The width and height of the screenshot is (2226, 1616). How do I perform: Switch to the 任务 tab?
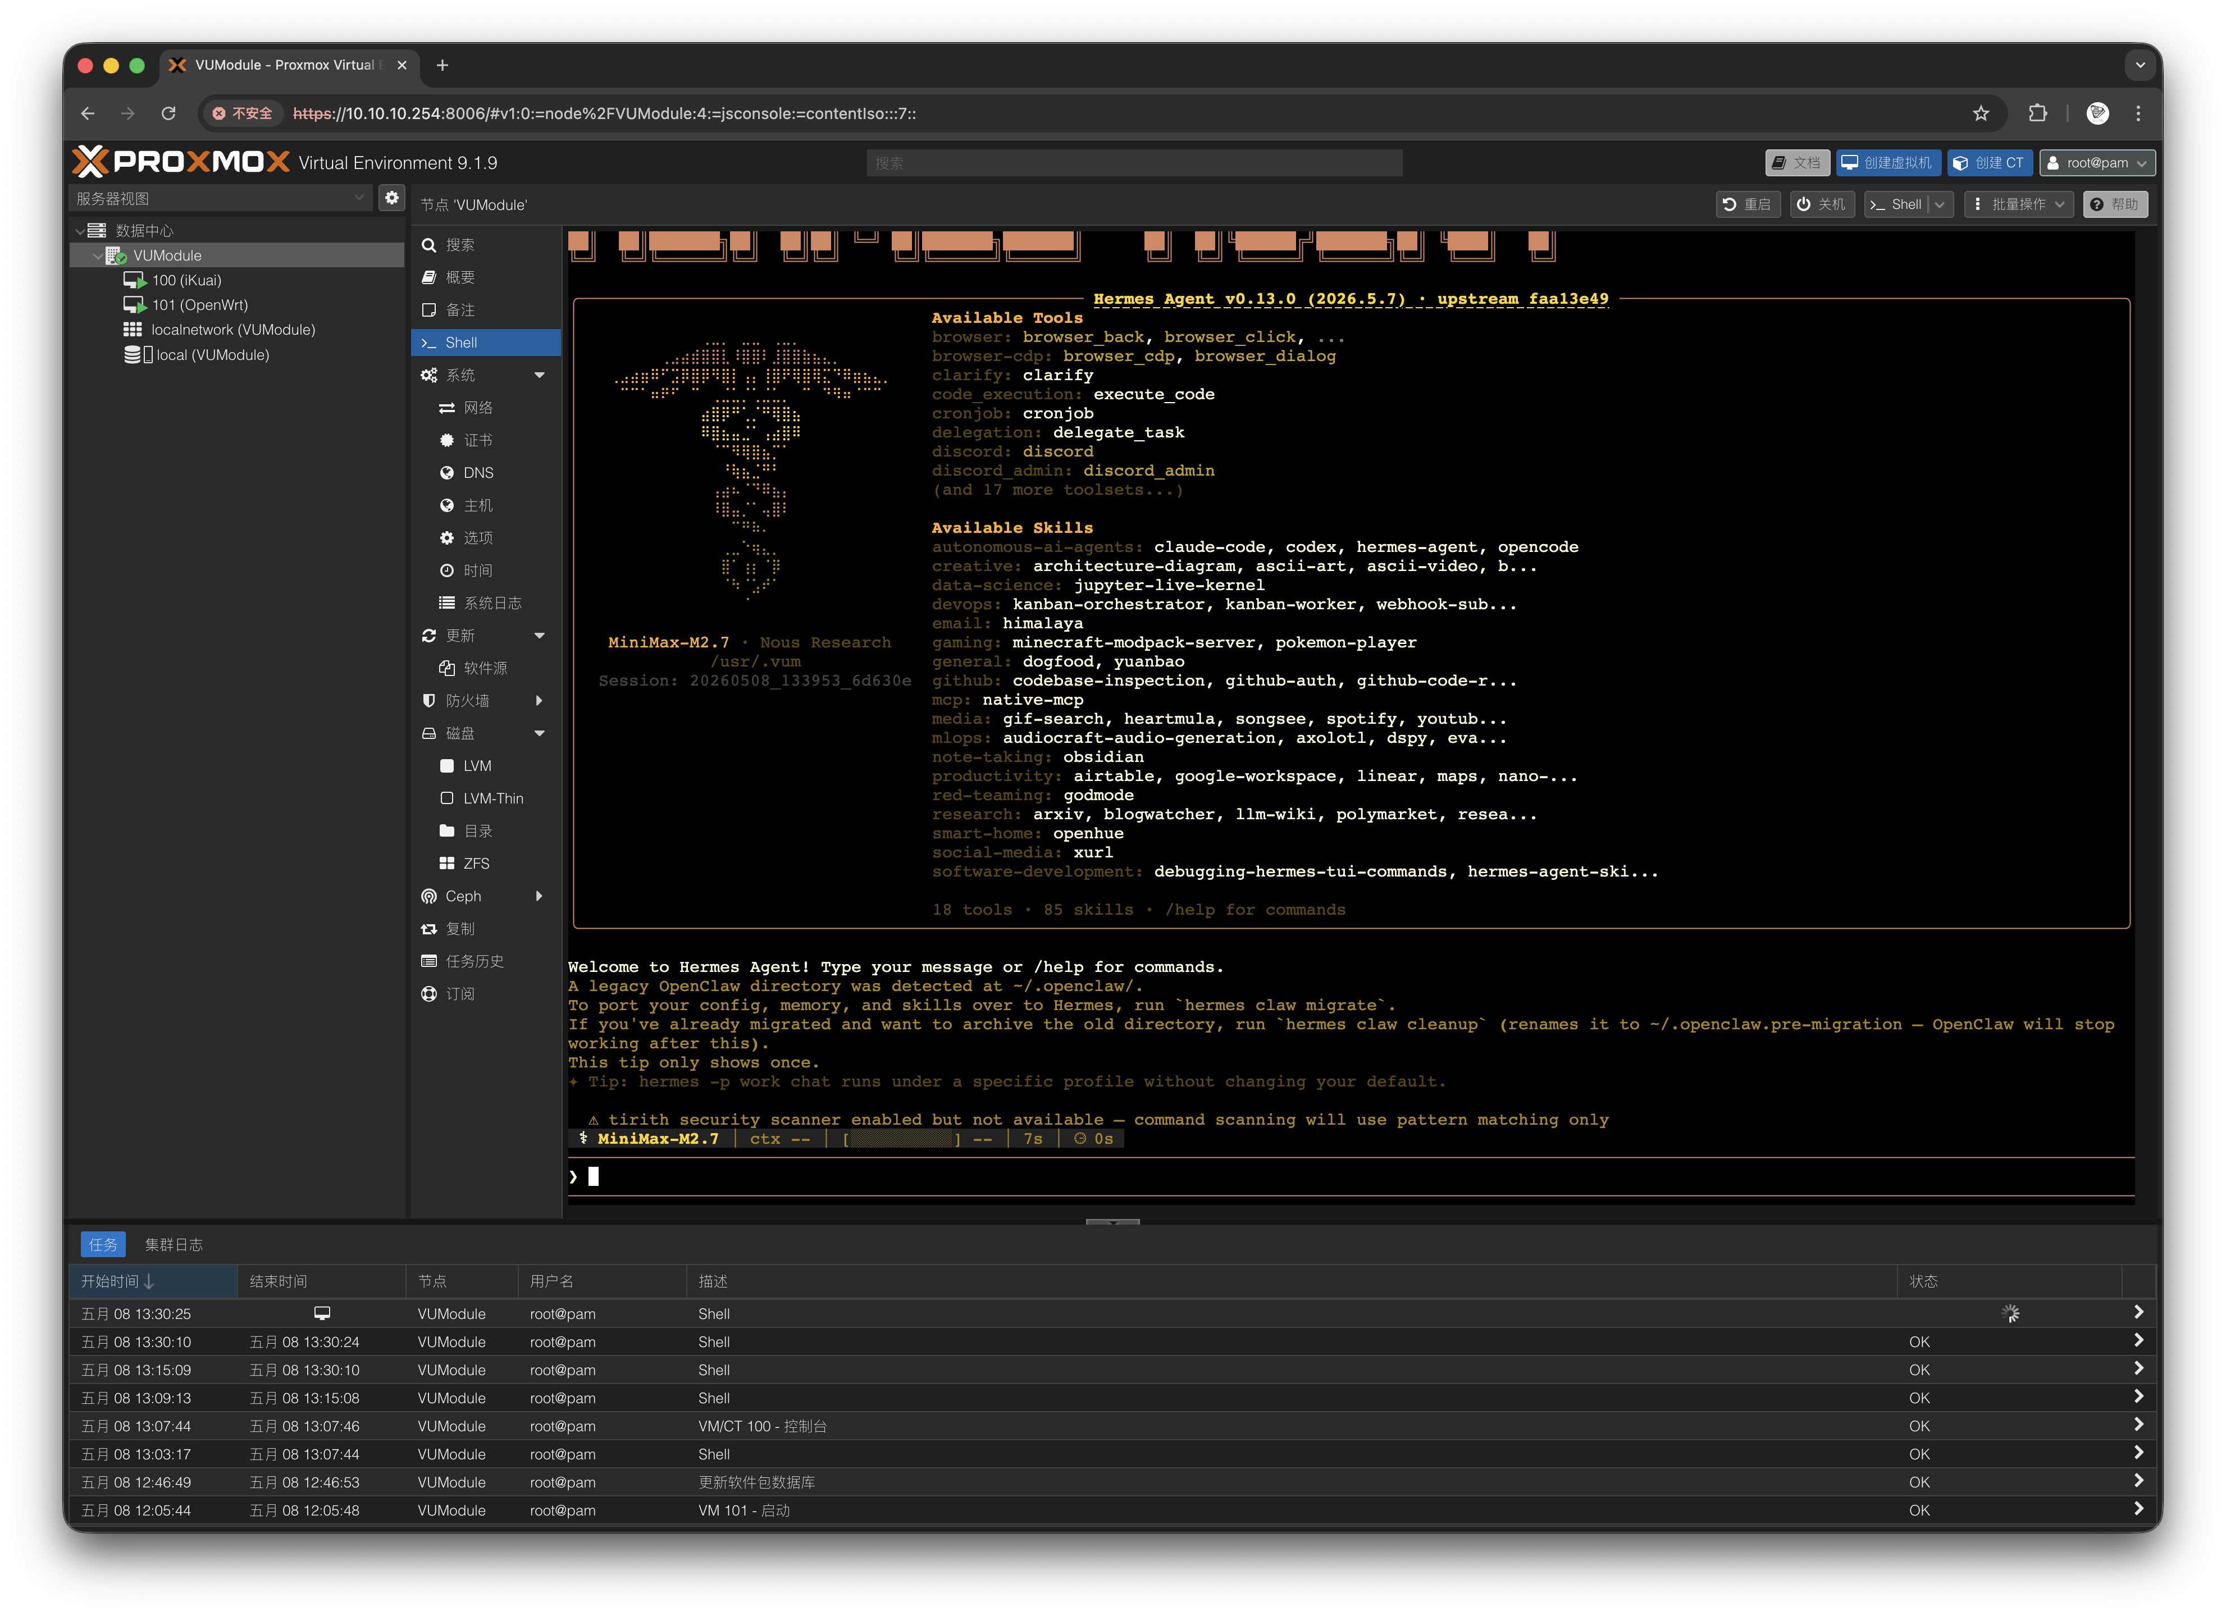(102, 1244)
